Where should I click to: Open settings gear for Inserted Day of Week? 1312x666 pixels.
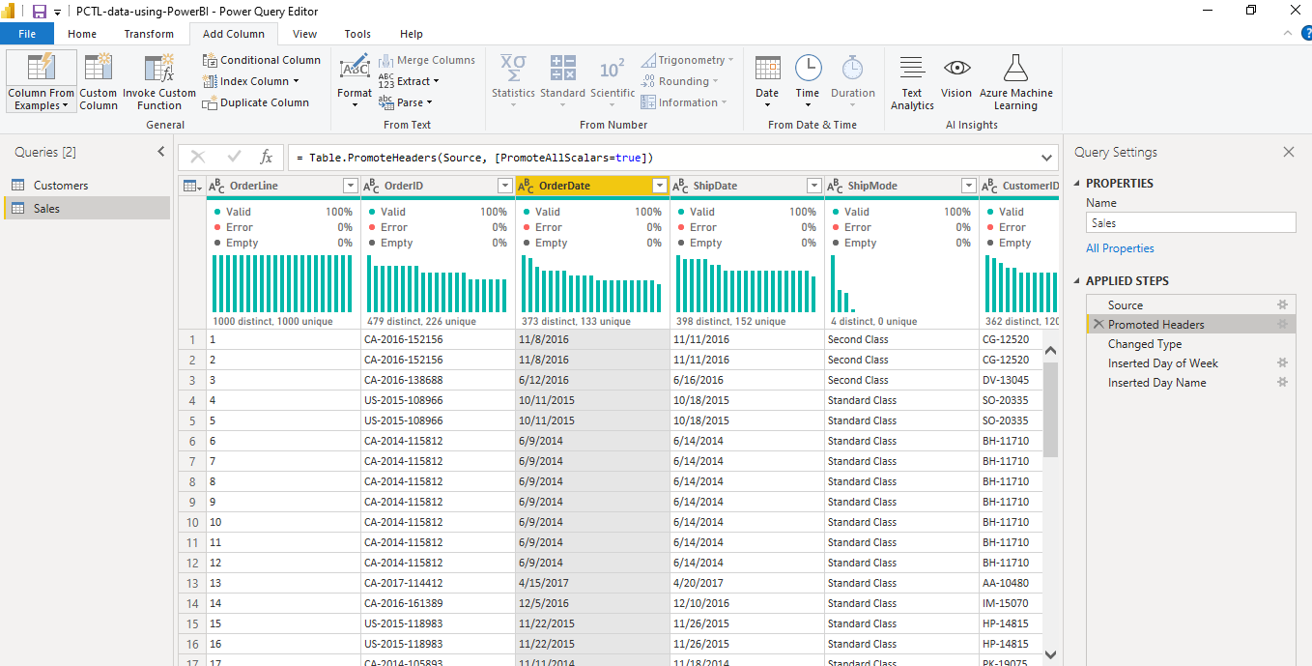1283,362
